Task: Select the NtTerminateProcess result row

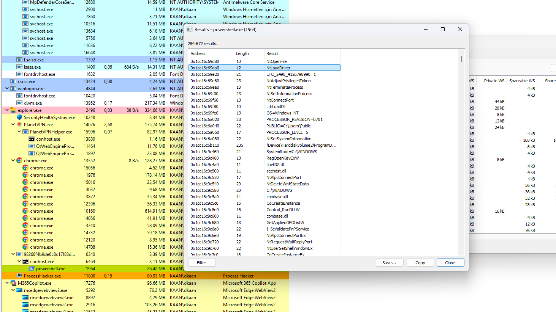Action: [265, 87]
